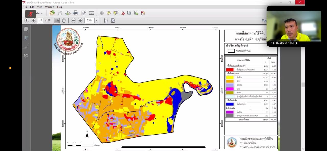
Task: Open the Window menu
Action: point(50,7)
